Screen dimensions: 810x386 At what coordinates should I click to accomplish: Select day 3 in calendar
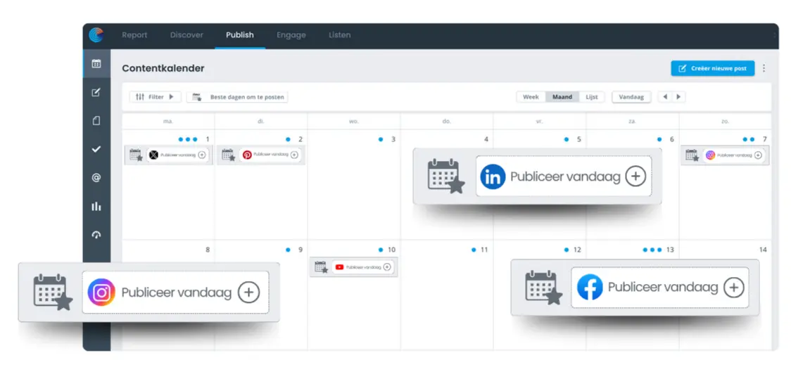(354, 184)
